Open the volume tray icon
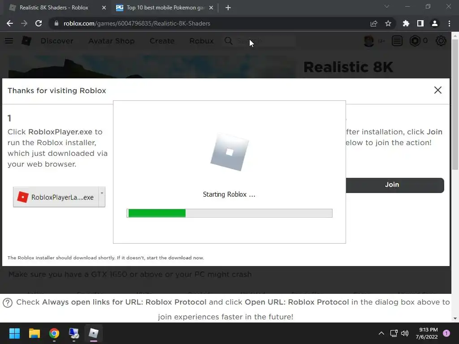 (405, 333)
